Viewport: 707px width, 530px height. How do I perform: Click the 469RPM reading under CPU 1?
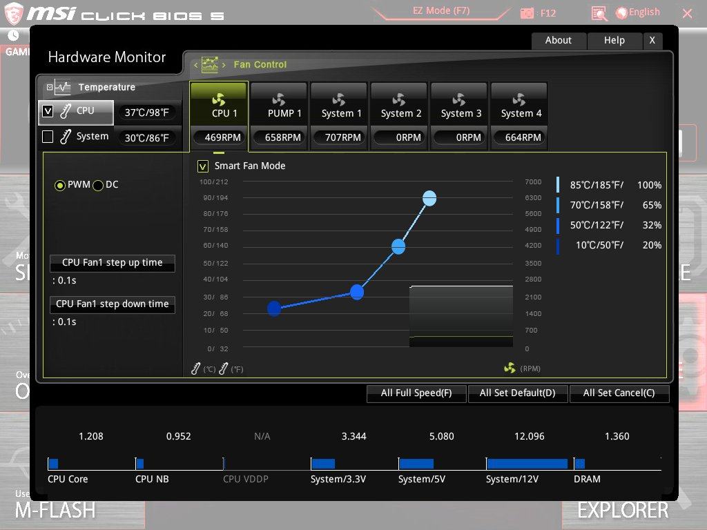(x=219, y=137)
